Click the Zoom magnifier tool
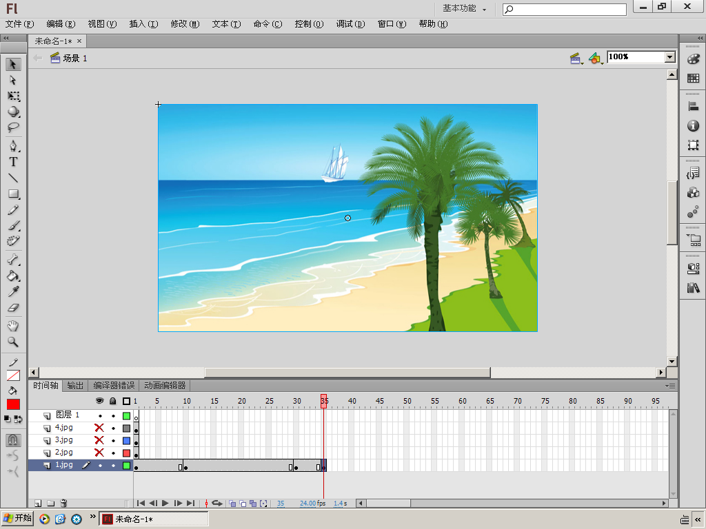 [13, 342]
